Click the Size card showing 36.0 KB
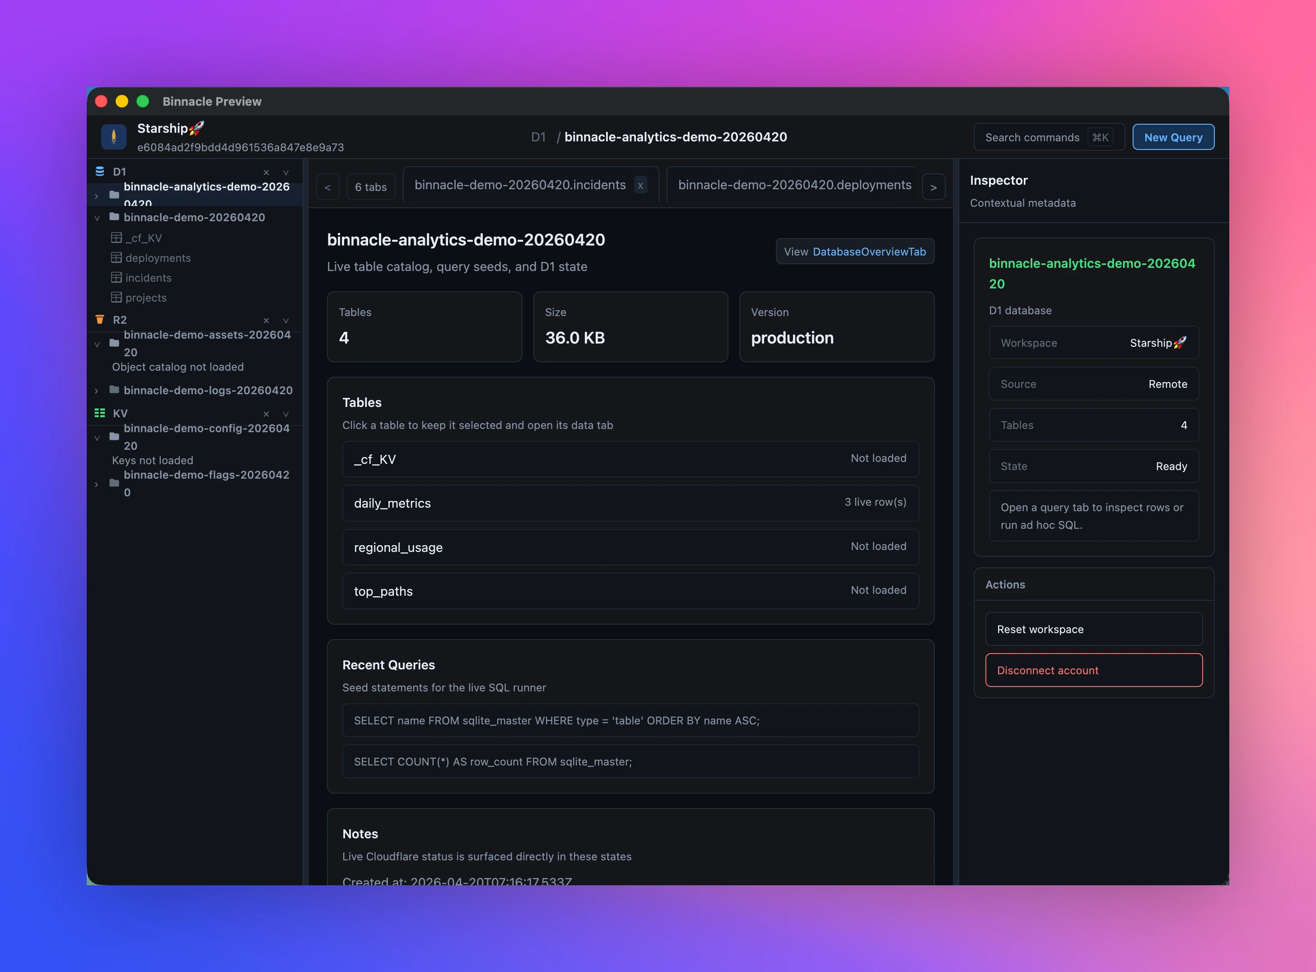This screenshot has width=1316, height=972. [630, 327]
